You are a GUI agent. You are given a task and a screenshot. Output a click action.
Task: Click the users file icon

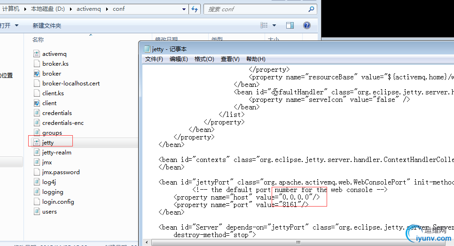pyautogui.click(x=37, y=211)
